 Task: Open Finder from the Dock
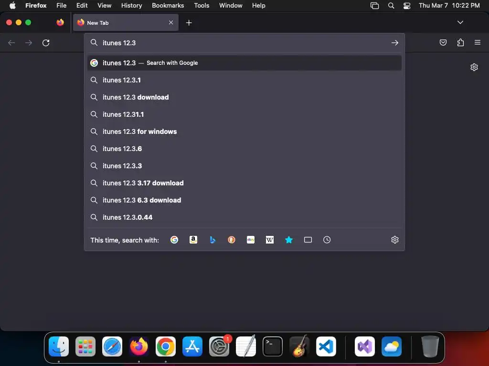point(59,346)
